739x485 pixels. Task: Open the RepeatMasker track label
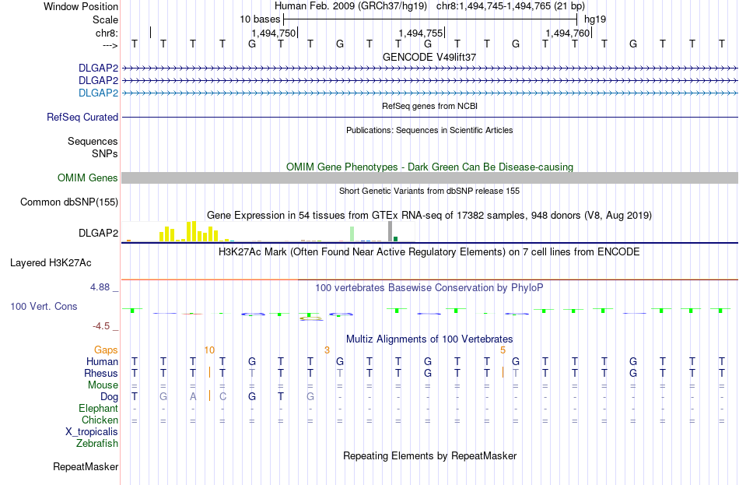pos(86,466)
